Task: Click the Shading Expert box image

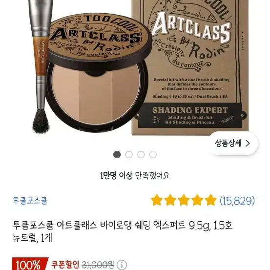Action: point(190,67)
